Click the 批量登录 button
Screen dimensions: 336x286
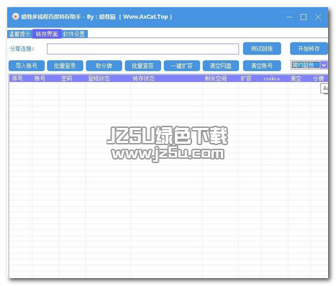(x=65, y=65)
